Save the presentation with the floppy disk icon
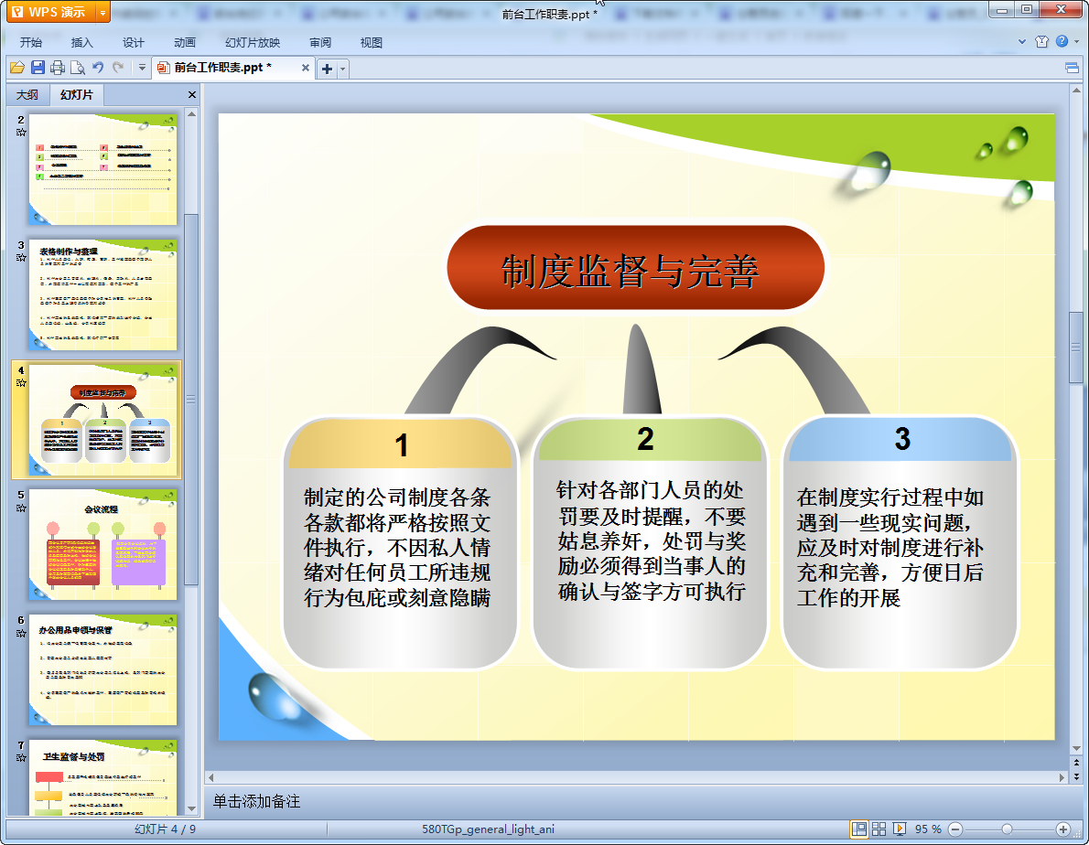The width and height of the screenshot is (1089, 845). coord(38,68)
